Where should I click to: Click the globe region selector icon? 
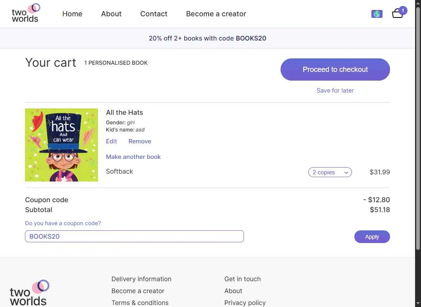[377, 14]
